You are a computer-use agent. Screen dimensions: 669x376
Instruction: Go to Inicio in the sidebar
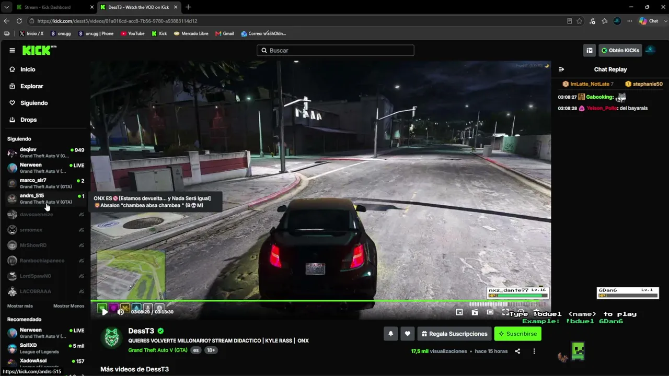(x=28, y=69)
